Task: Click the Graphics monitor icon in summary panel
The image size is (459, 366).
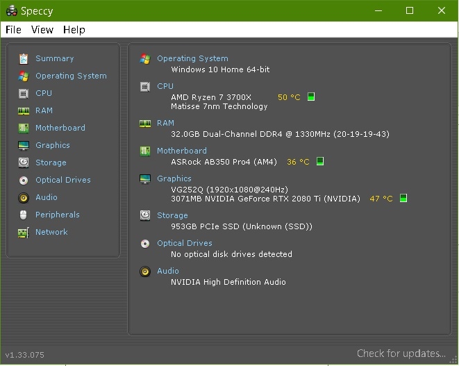Action: pos(145,179)
